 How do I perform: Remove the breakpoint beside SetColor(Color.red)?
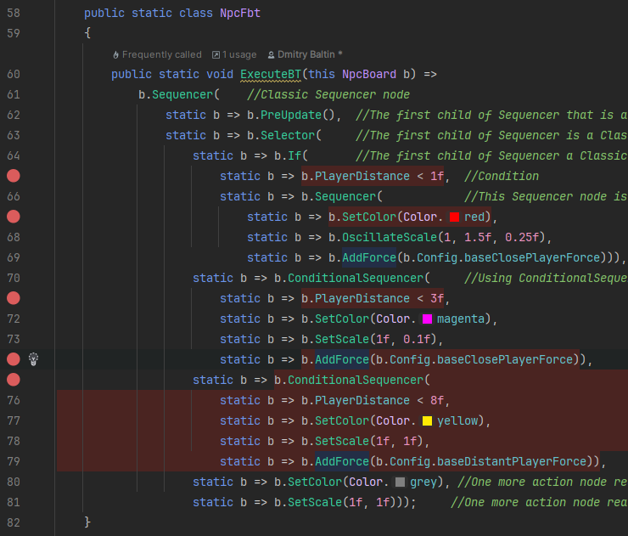14,217
